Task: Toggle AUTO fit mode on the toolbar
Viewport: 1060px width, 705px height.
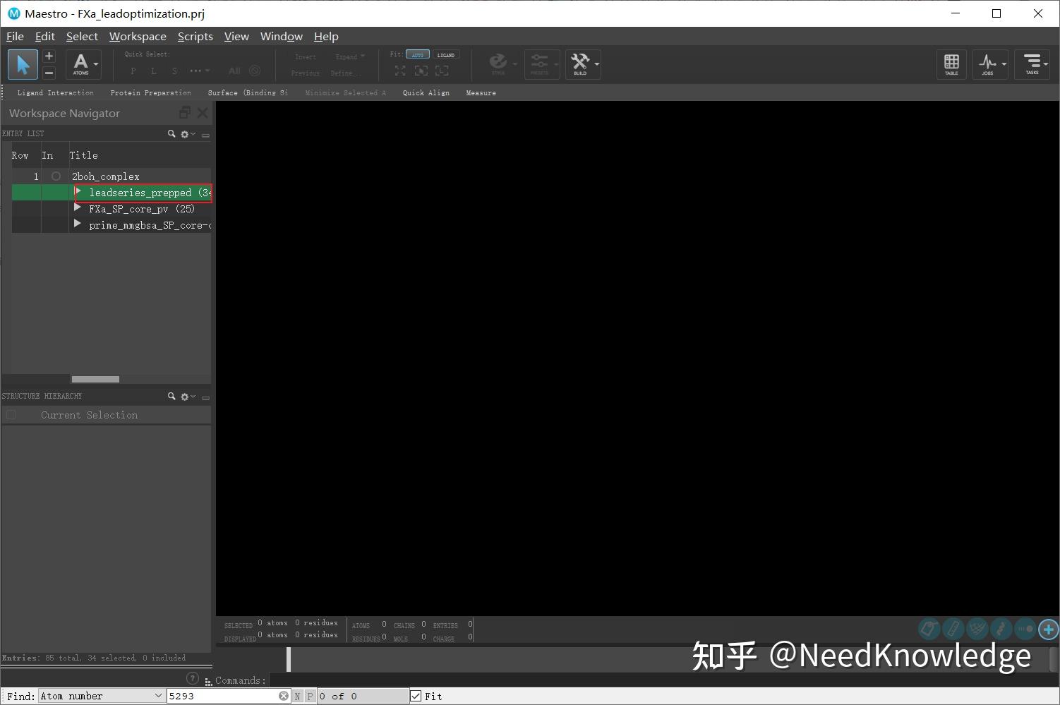Action: (418, 54)
